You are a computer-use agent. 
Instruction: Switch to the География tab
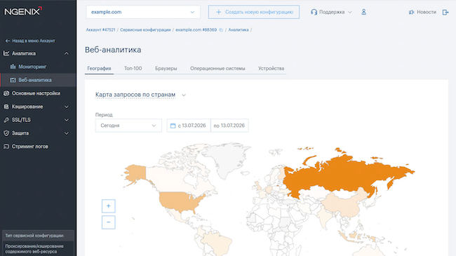tap(99, 68)
